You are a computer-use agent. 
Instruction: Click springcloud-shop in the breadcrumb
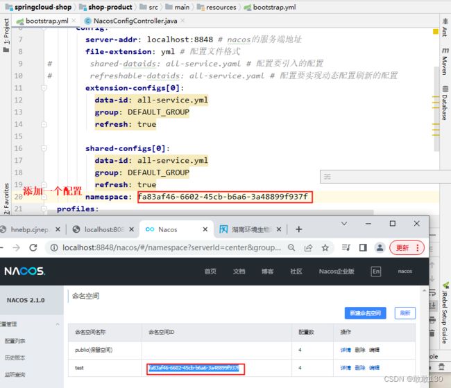coord(39,7)
